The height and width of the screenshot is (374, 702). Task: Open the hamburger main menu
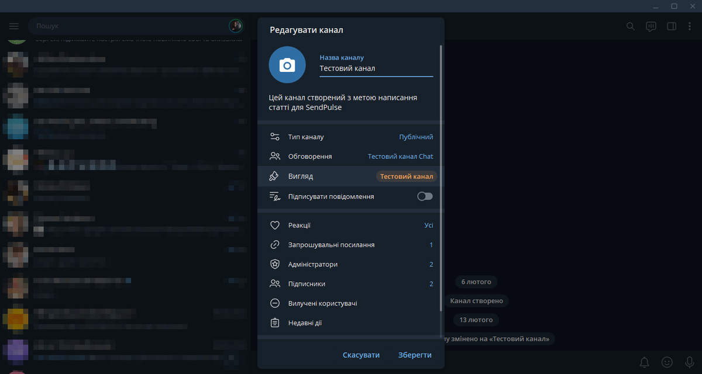(x=14, y=26)
